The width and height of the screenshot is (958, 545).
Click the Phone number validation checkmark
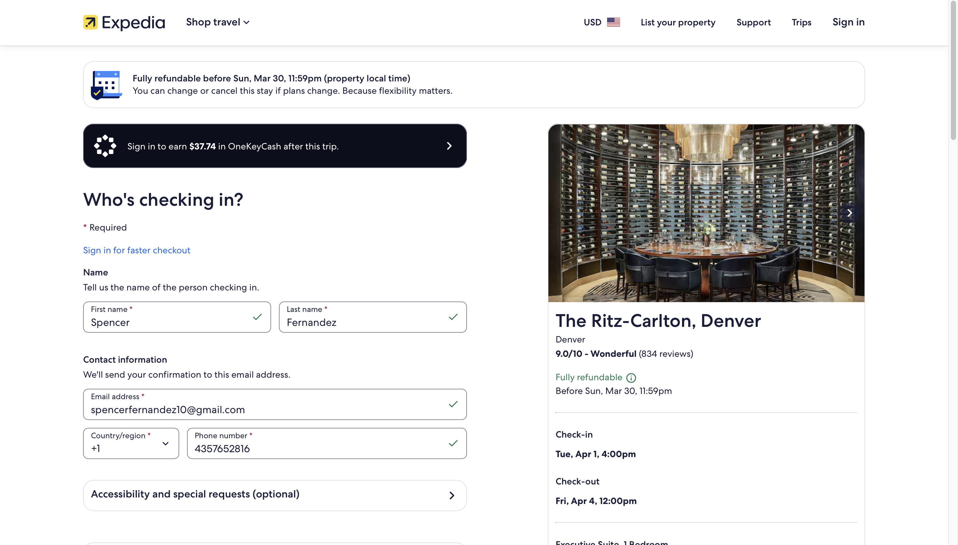pos(453,443)
